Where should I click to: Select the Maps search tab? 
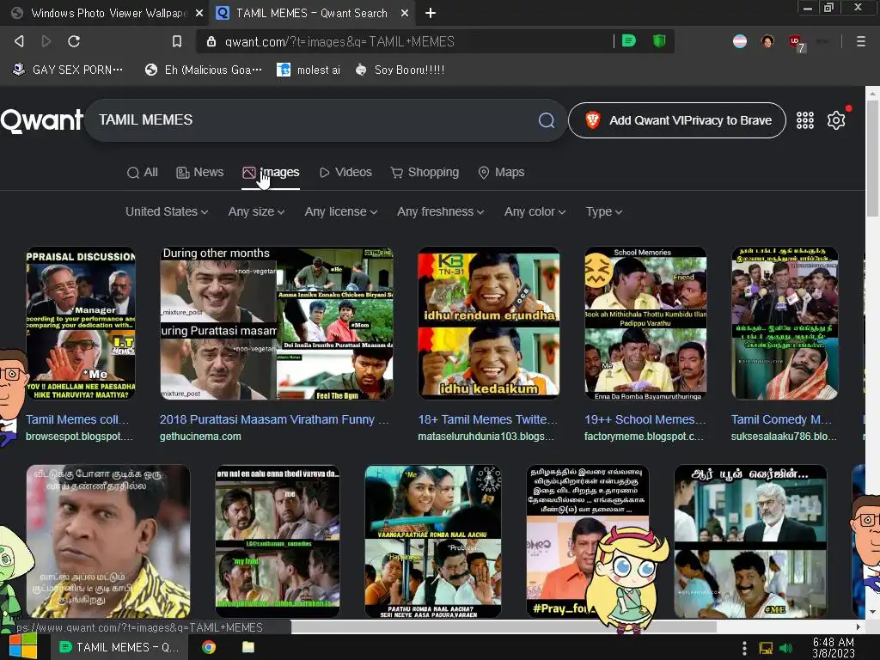(501, 172)
